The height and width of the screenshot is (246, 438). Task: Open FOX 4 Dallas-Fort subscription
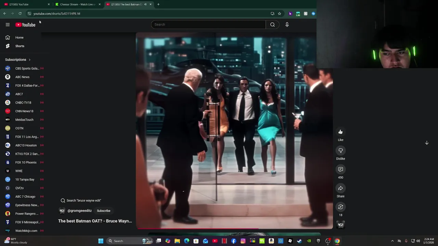tap(24, 85)
